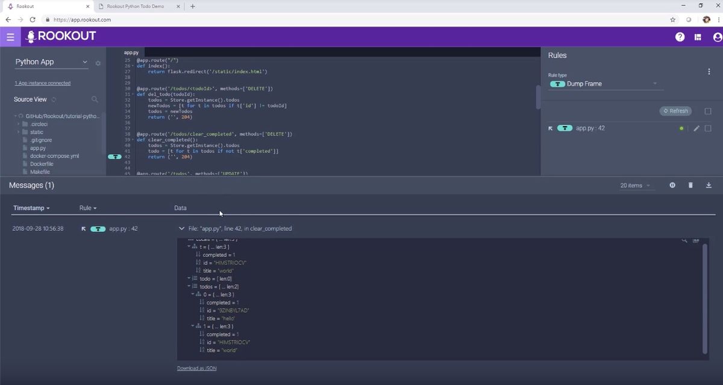Open the Python App dropdown
Viewport: 723px width, 385px height.
click(x=51, y=62)
